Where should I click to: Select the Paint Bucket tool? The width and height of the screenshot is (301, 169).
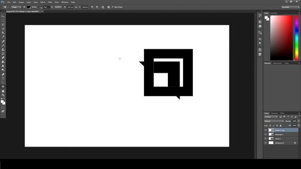[3, 62]
